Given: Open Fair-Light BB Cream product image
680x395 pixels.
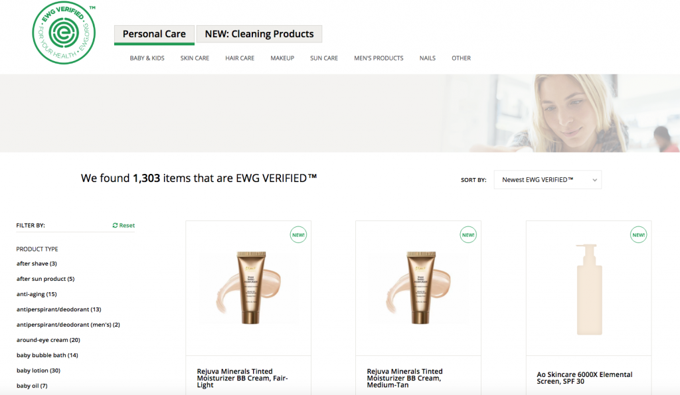Looking at the screenshot, I should tap(249, 288).
